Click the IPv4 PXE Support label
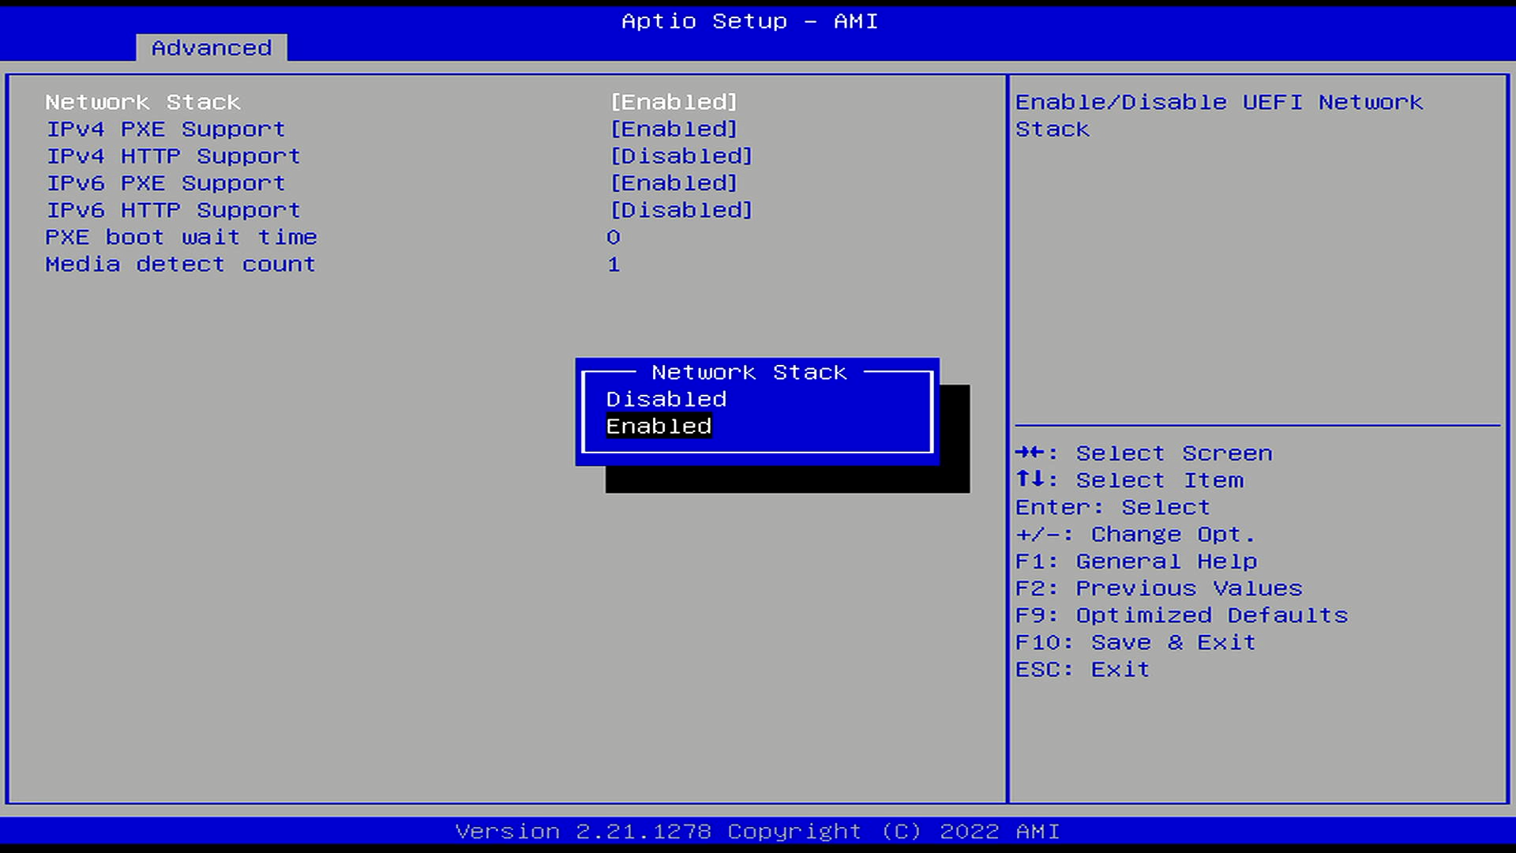 coord(166,130)
